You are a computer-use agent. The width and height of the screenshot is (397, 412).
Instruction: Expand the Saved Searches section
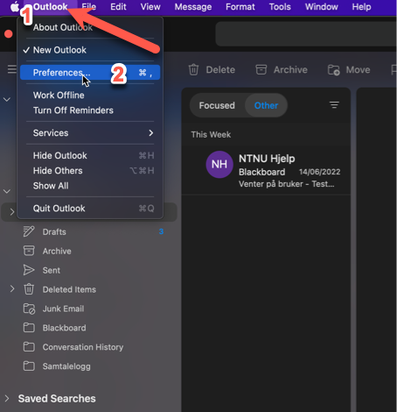(7, 398)
